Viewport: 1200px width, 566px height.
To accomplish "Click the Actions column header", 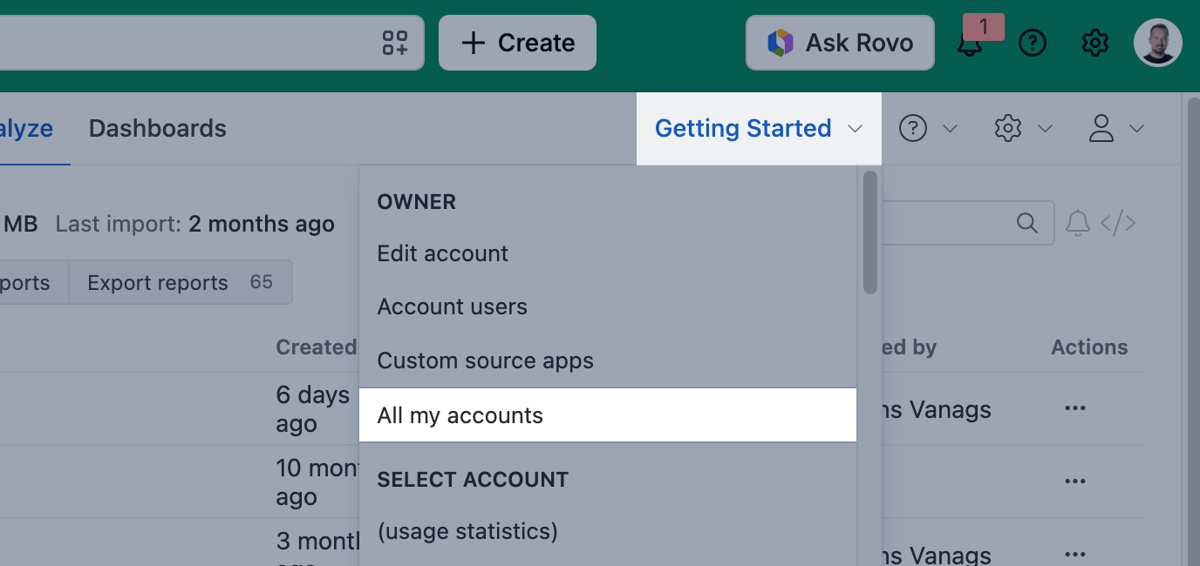I will (1089, 347).
